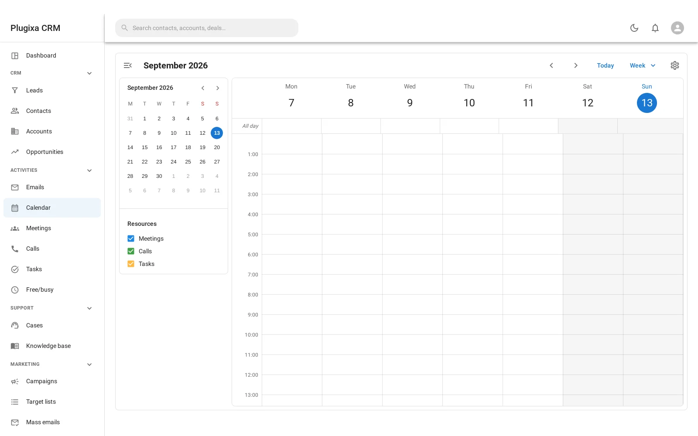Open notifications bell

[655, 28]
